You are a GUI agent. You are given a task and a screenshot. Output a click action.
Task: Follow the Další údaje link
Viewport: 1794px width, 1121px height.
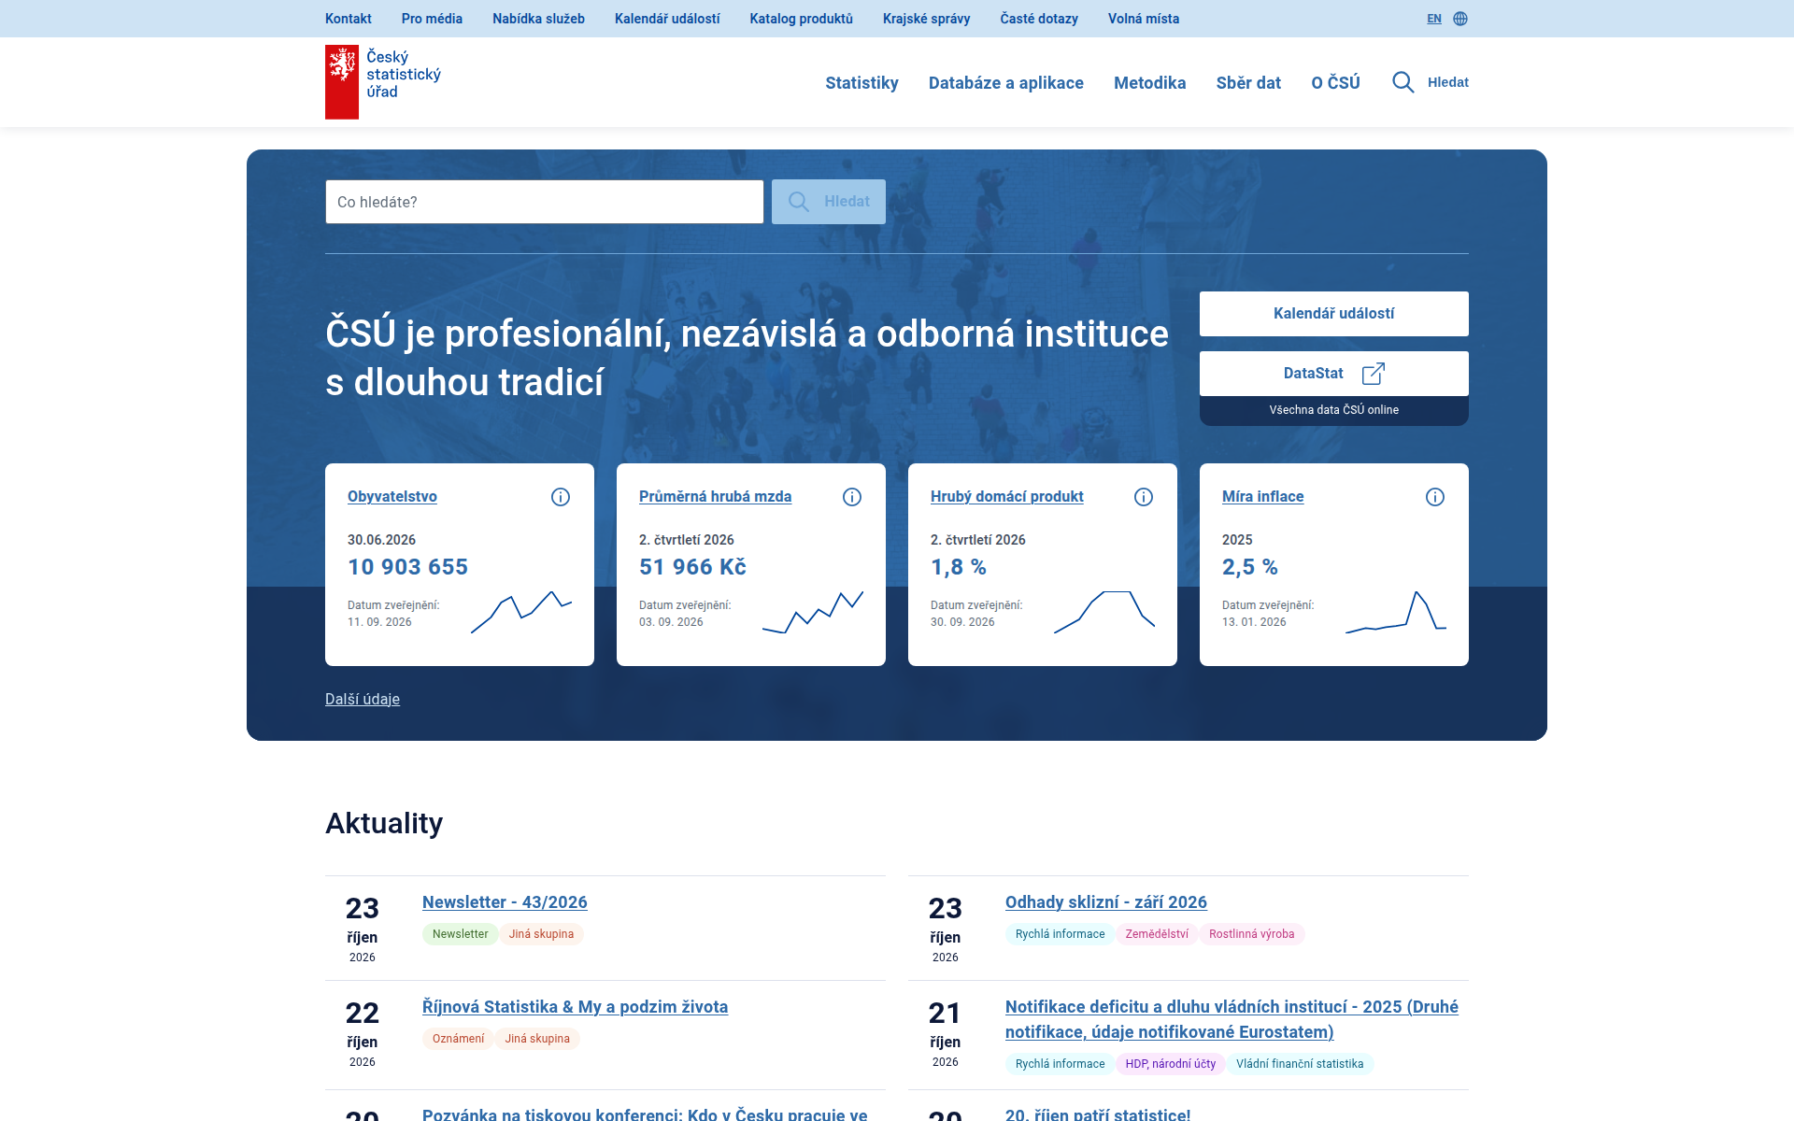363,699
